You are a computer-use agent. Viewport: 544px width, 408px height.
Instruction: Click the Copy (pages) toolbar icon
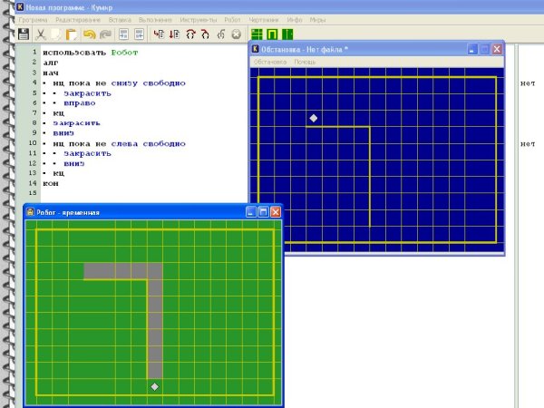(x=56, y=34)
